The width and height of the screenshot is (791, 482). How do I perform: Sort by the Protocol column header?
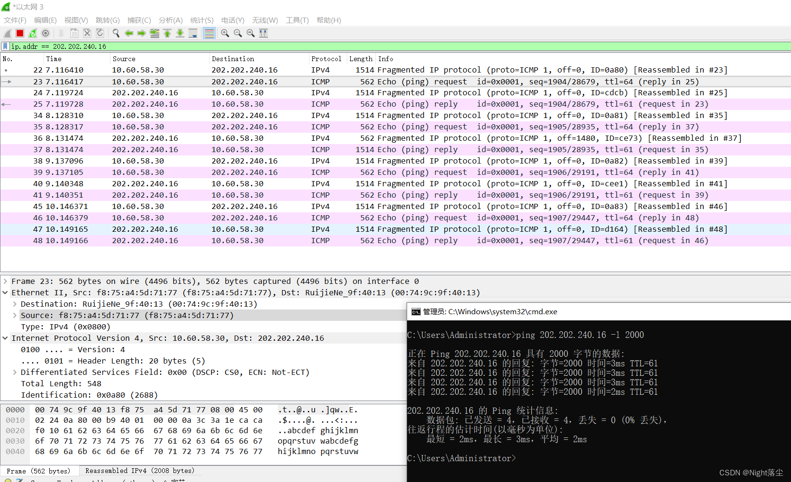[x=327, y=59]
